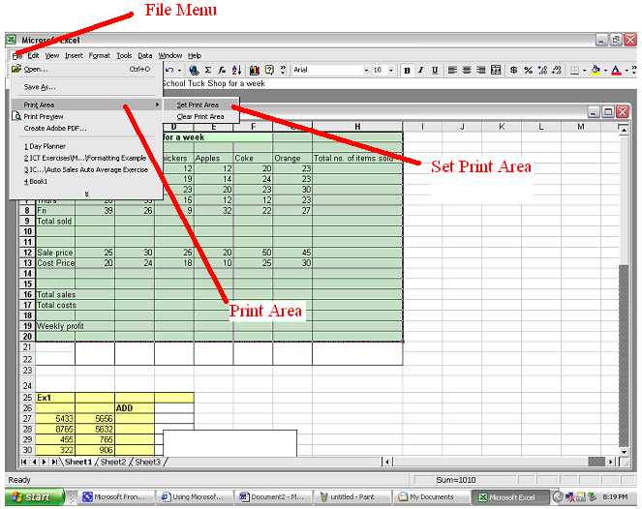Click the Merge and Center icon
Image resolution: width=642 pixels, height=509 pixels.
point(496,71)
